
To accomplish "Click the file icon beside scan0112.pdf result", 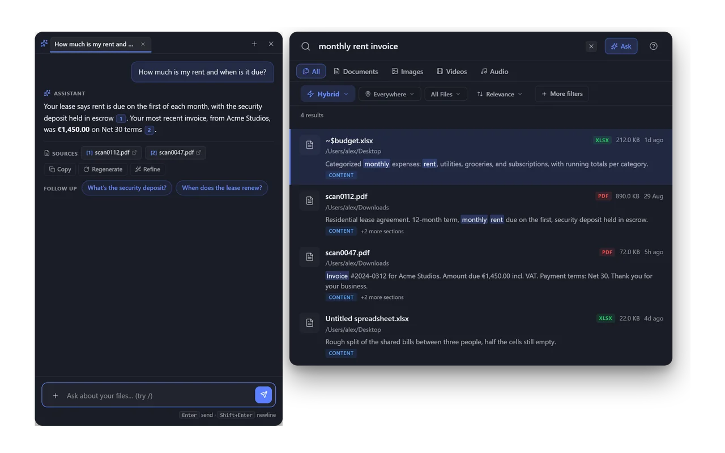I will click(x=310, y=201).
